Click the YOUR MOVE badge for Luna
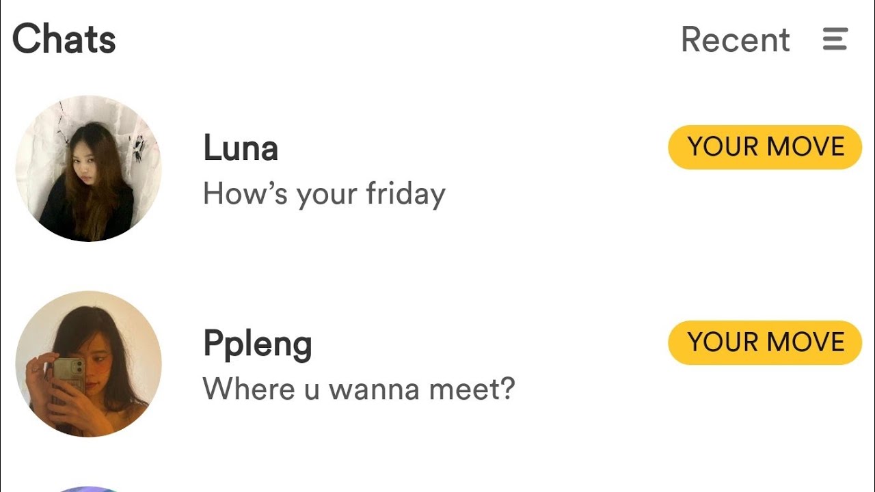This screenshot has width=875, height=492. (765, 147)
